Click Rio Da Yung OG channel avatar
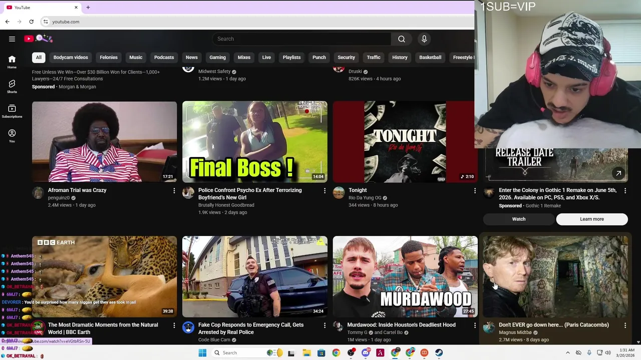The width and height of the screenshot is (641, 360). (339, 192)
